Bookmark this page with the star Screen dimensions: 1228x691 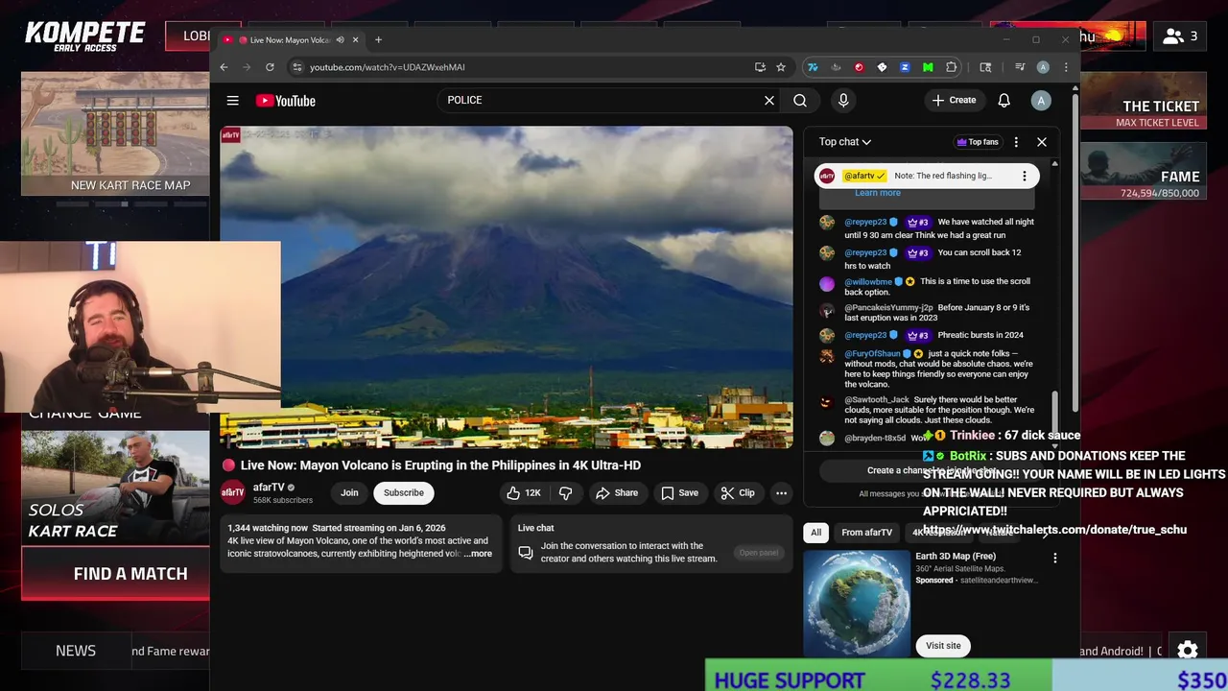(781, 67)
